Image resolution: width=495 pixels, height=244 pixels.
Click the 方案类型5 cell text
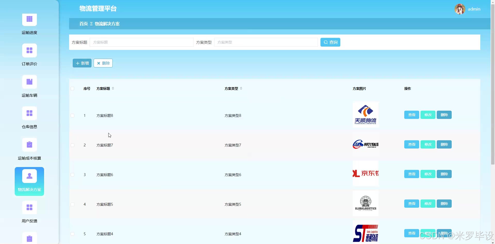coord(233,204)
